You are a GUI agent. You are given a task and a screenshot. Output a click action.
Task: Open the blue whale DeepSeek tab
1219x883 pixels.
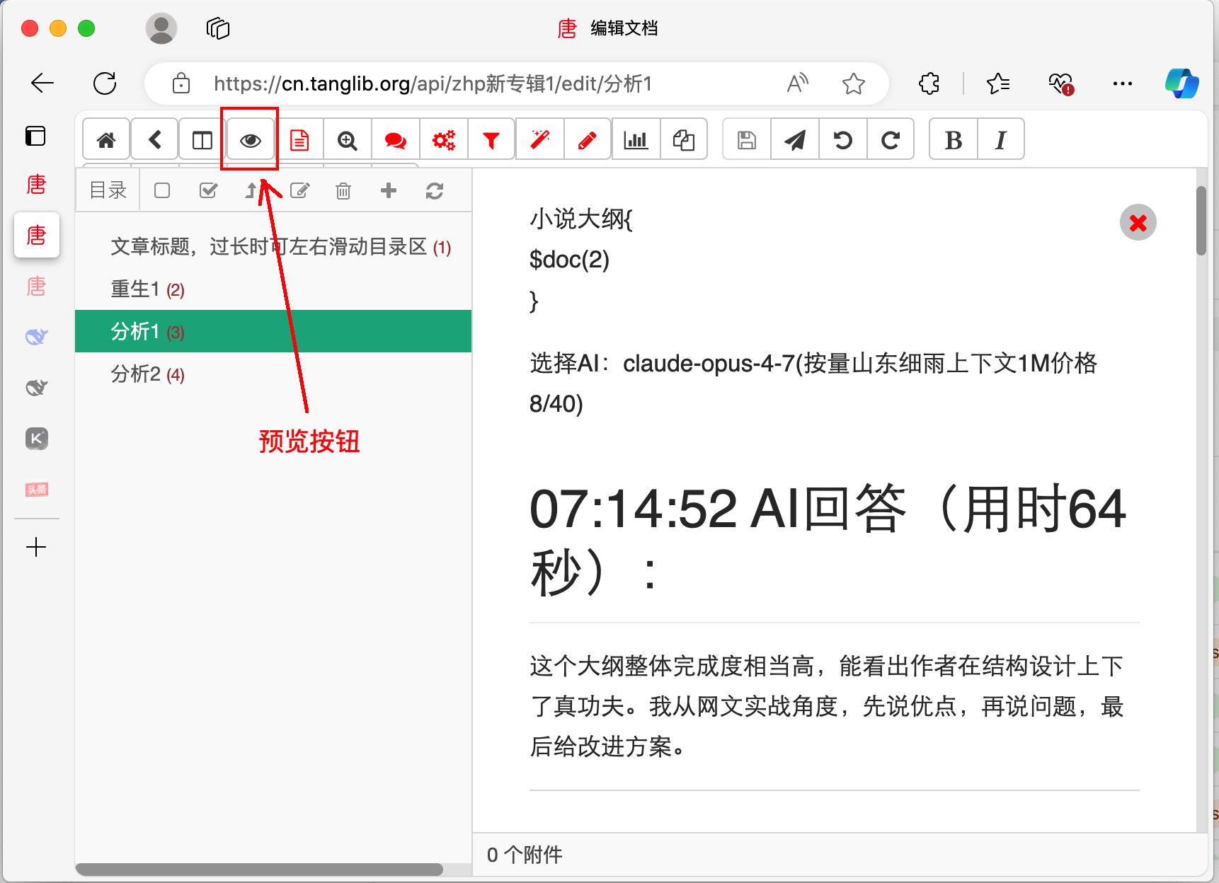(37, 337)
